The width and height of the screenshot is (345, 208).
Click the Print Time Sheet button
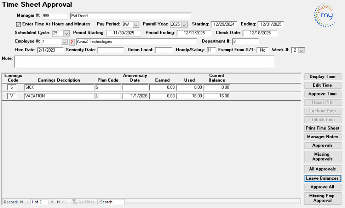(x=322, y=128)
